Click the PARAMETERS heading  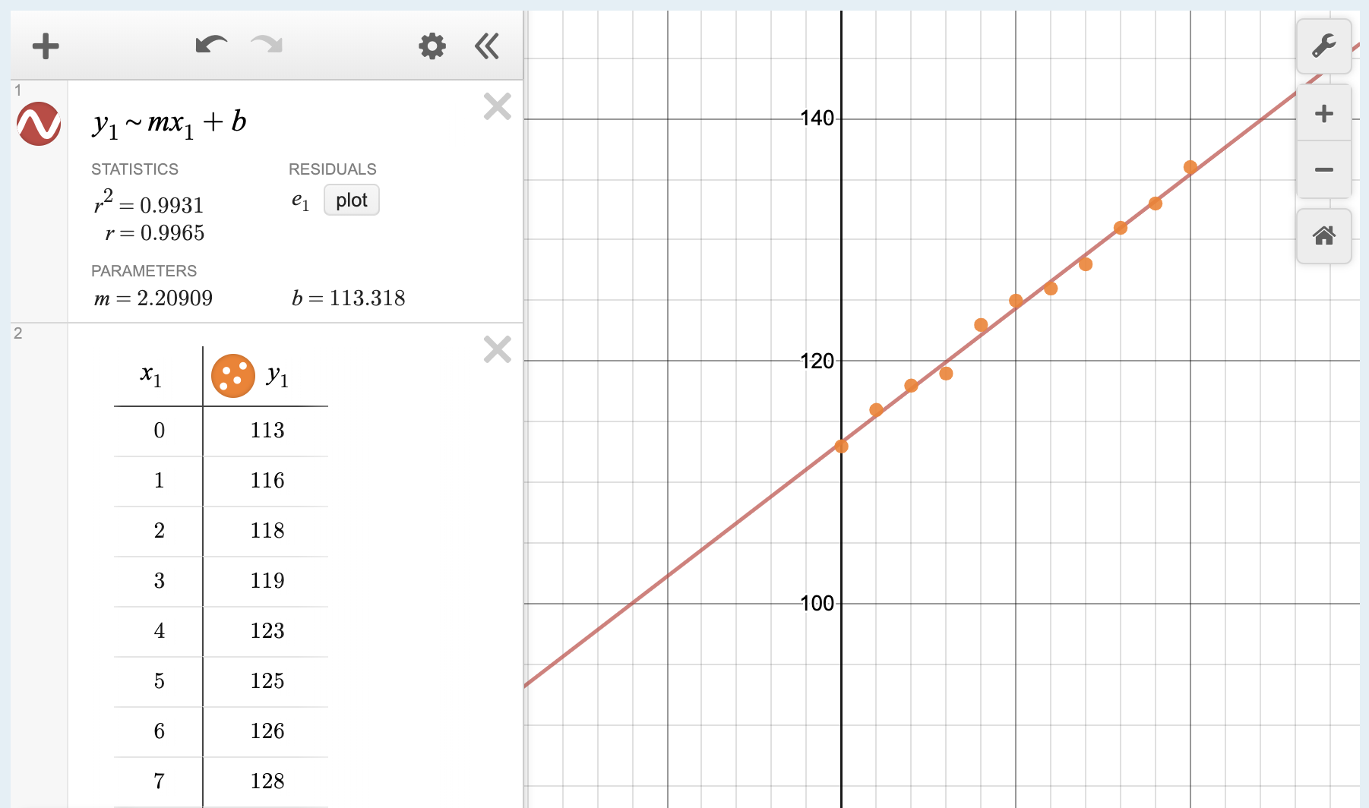pos(144,271)
